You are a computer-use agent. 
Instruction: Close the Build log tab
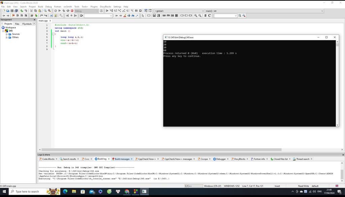109,159
